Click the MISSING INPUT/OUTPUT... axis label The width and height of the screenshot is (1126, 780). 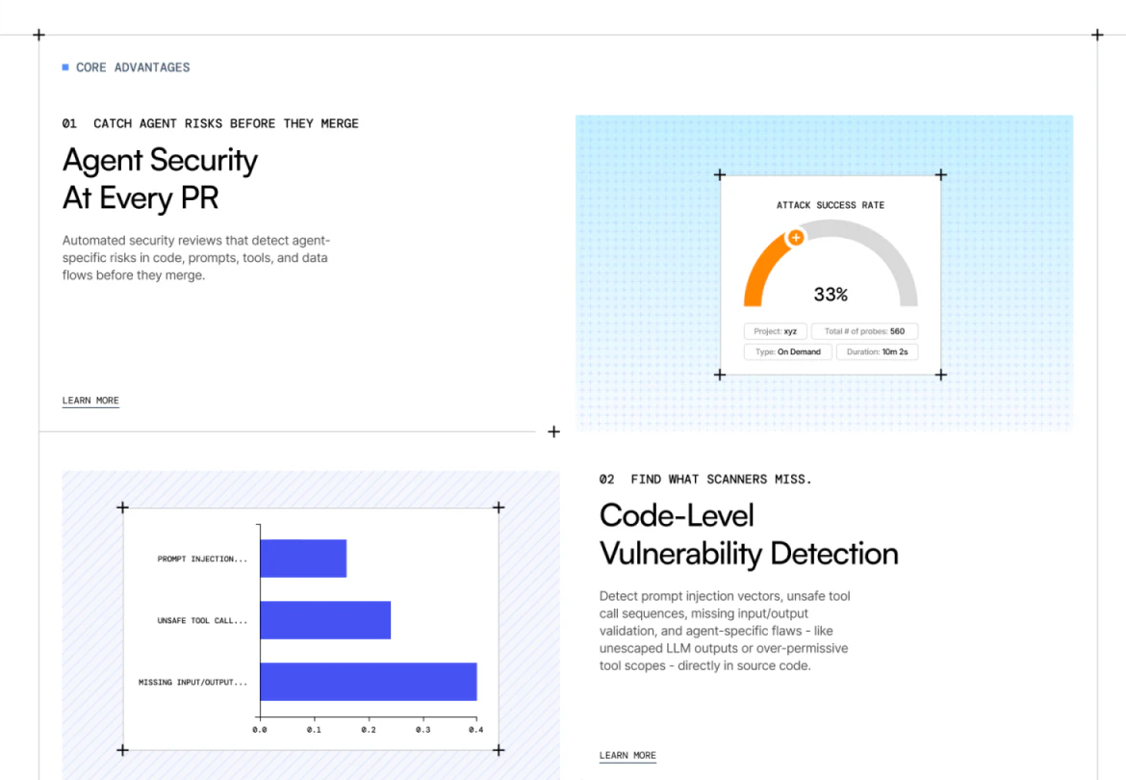click(x=192, y=683)
